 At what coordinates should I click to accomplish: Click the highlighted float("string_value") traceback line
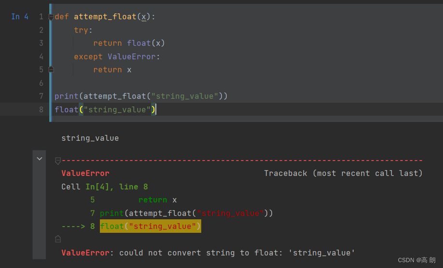(150, 226)
